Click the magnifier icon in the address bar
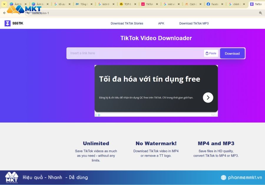Screen dimensions: 265x185 point(260,13)
